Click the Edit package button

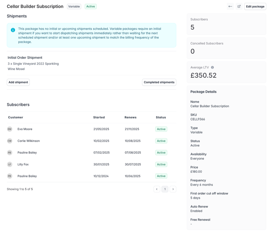(255, 6)
